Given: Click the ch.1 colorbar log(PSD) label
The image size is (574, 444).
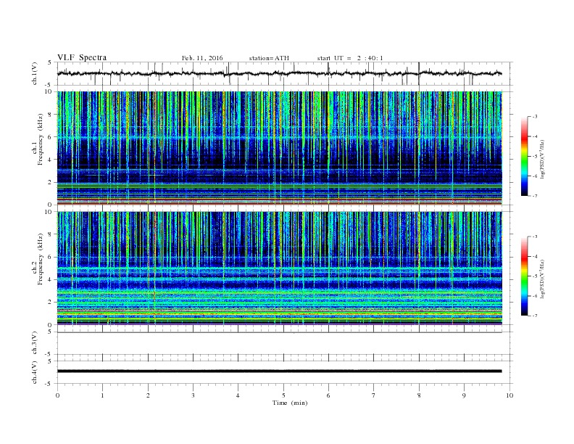Looking at the screenshot, I should click(542, 159).
